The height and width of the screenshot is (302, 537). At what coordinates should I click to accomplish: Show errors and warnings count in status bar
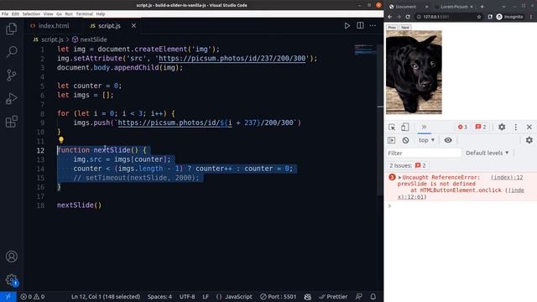click(x=33, y=296)
